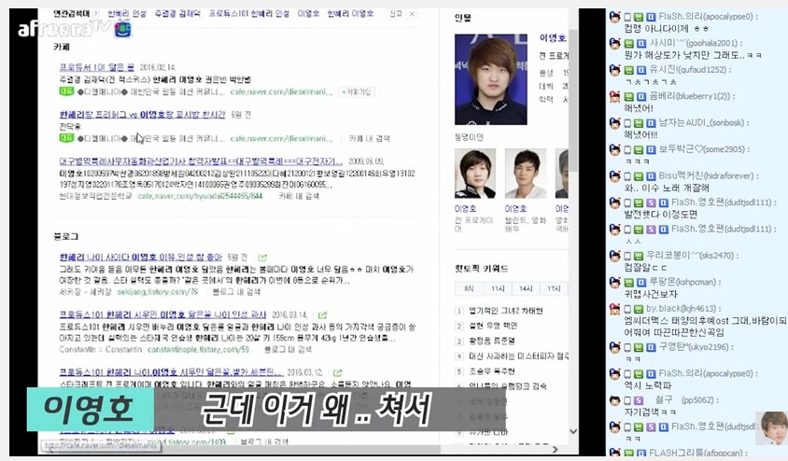Click the purple 5 badge beside FlaSh.영호팬 saying 발전했다 이정도면

[x=651, y=203]
